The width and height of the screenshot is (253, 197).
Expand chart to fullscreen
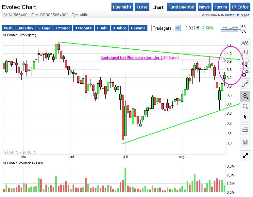[245, 156]
